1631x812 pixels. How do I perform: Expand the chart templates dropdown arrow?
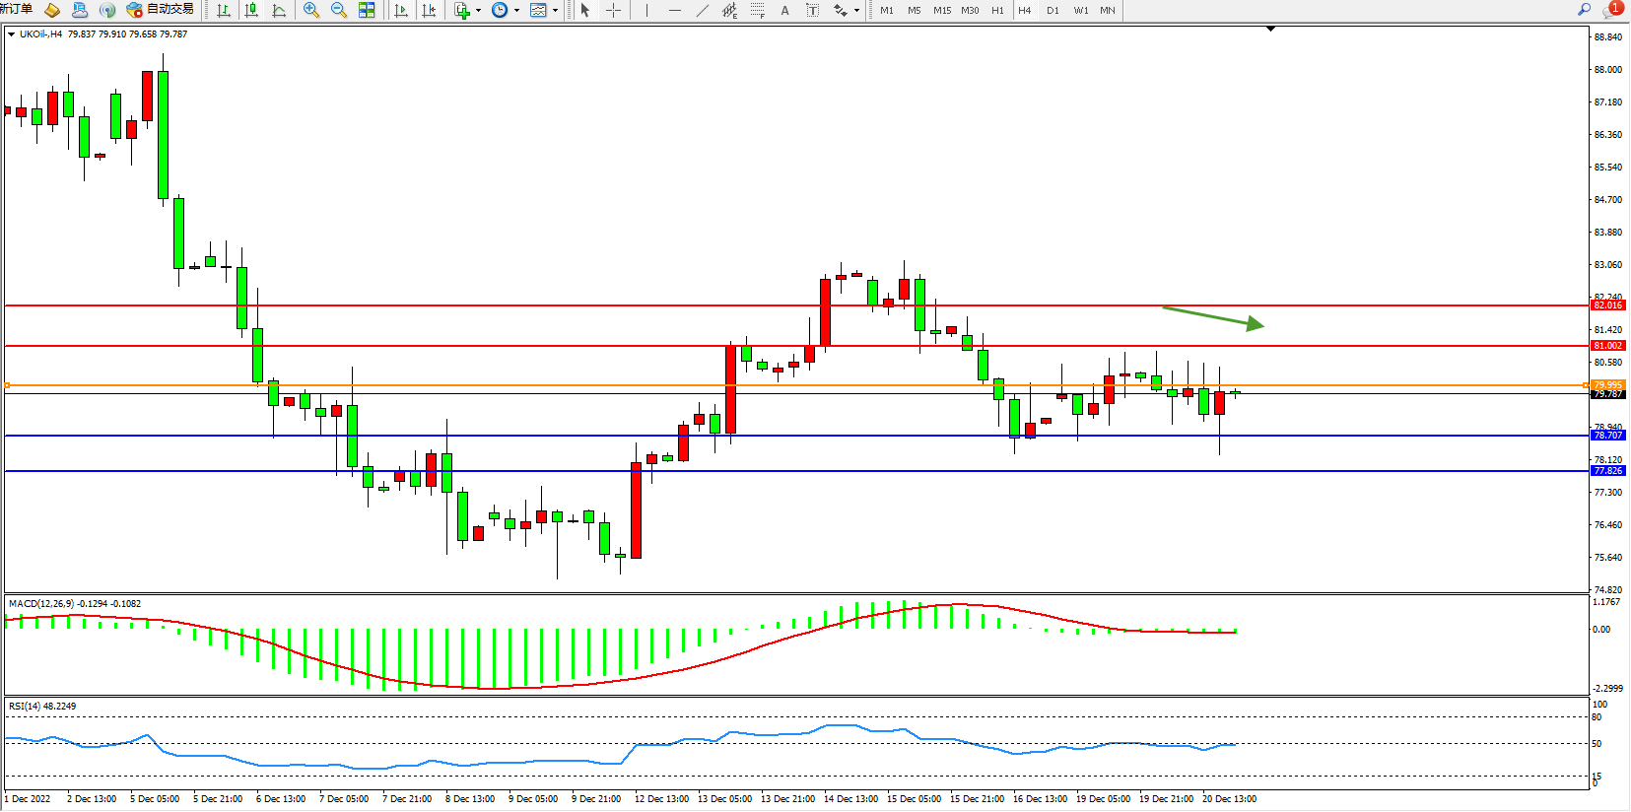pyautogui.click(x=556, y=10)
